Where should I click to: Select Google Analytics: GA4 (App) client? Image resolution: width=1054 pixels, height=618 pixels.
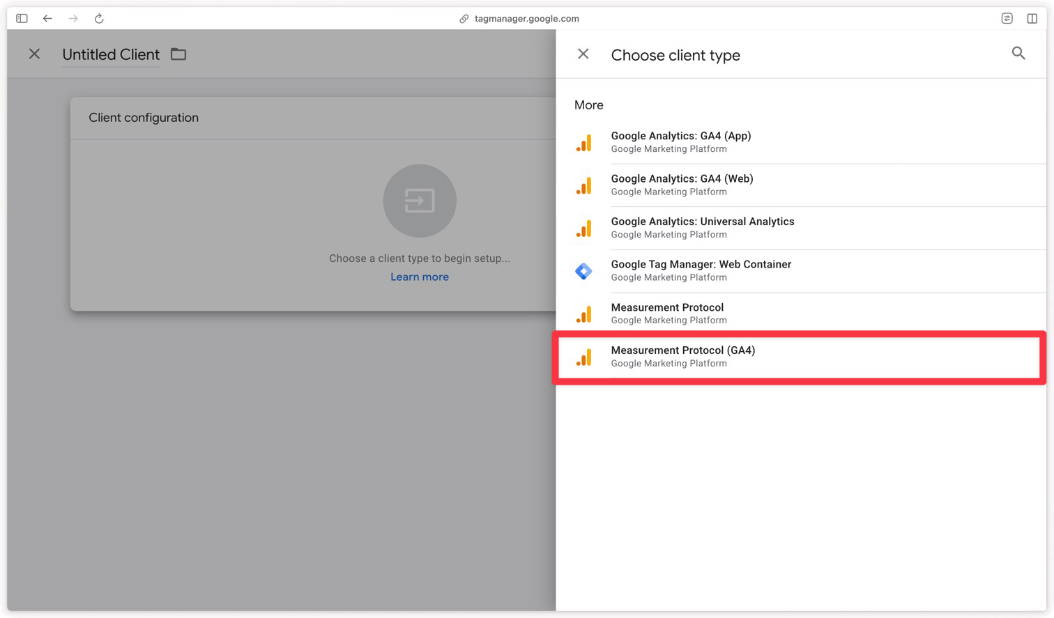point(801,142)
